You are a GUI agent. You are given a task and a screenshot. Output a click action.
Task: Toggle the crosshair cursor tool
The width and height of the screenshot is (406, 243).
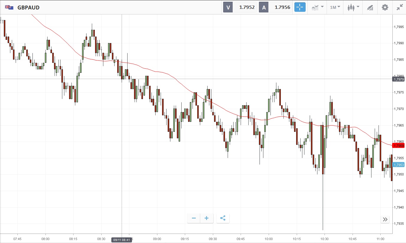[x=300, y=7]
